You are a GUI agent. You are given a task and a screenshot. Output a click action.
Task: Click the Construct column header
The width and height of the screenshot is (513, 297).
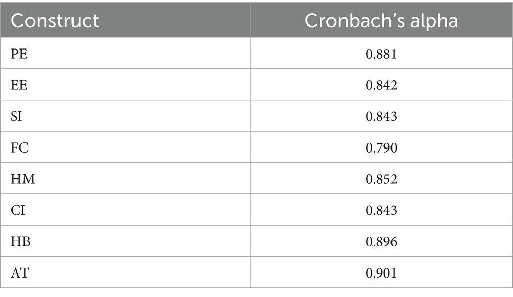(x=55, y=20)
